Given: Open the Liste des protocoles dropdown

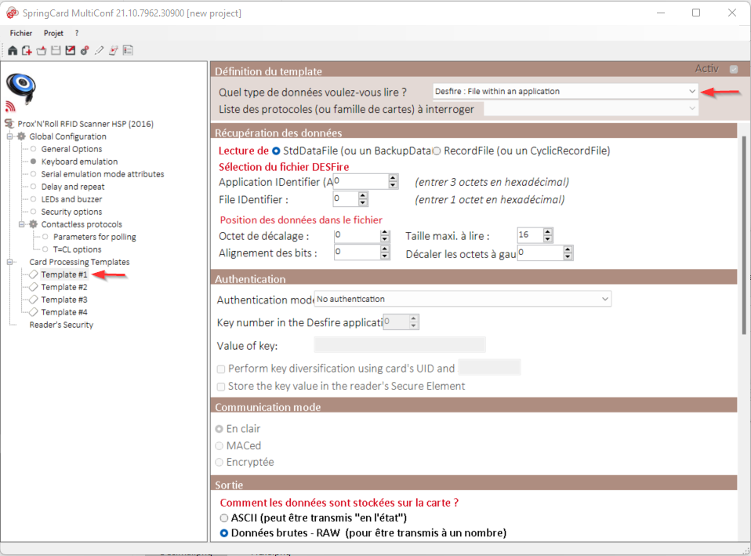Looking at the screenshot, I should [590, 108].
